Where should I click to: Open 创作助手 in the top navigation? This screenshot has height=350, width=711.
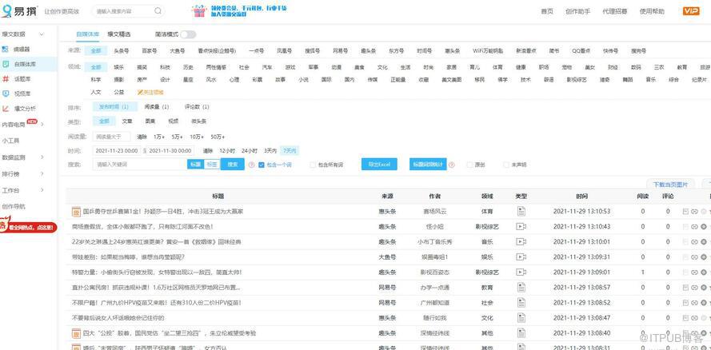point(577,11)
